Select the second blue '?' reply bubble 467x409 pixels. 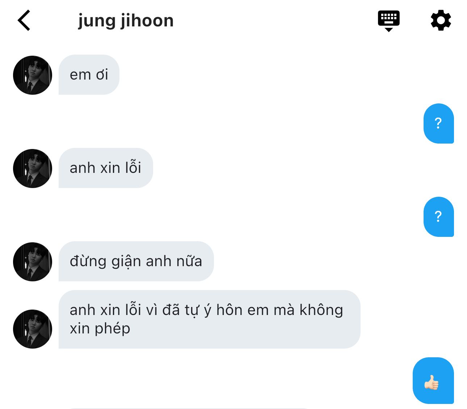pyautogui.click(x=439, y=217)
